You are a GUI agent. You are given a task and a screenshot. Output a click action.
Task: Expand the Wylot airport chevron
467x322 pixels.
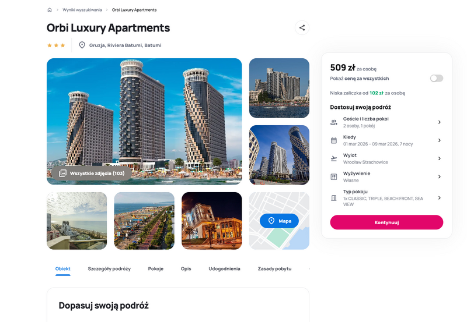(440, 158)
